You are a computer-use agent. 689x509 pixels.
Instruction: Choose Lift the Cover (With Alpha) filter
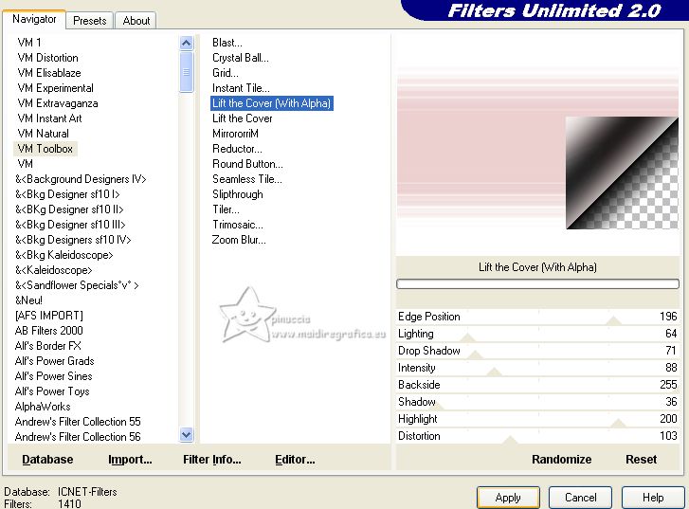(272, 103)
